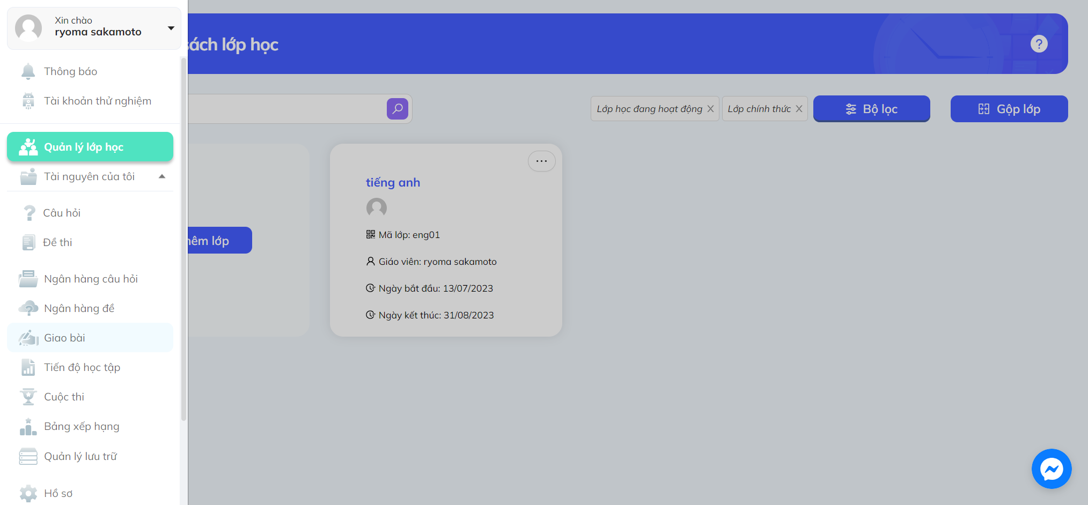Go to Tài khoản thử nghiệm
Screen dimensions: 1088x505
(x=90, y=101)
